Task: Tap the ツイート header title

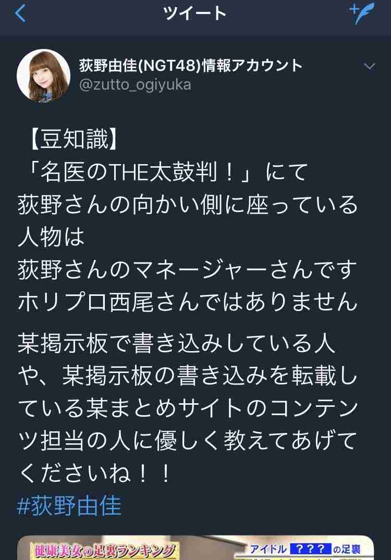Action: [x=195, y=14]
